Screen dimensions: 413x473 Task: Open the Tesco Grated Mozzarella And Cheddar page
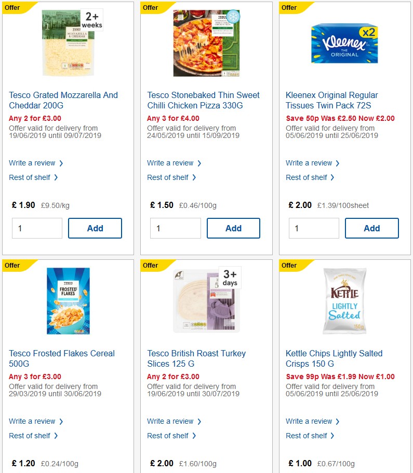click(x=63, y=100)
